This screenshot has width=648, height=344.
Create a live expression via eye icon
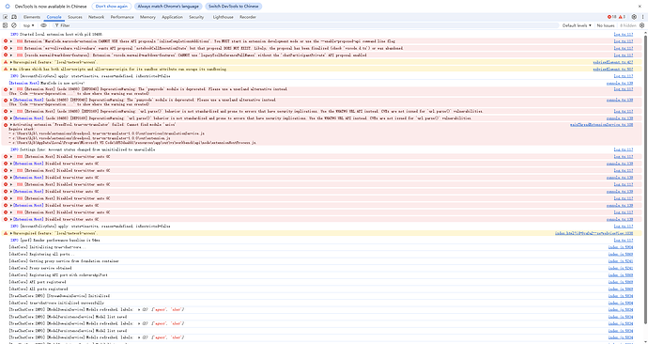(44, 25)
